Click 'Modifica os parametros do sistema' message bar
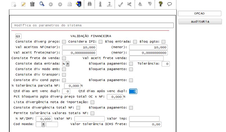This screenshot has height=132, width=226. click(93, 25)
